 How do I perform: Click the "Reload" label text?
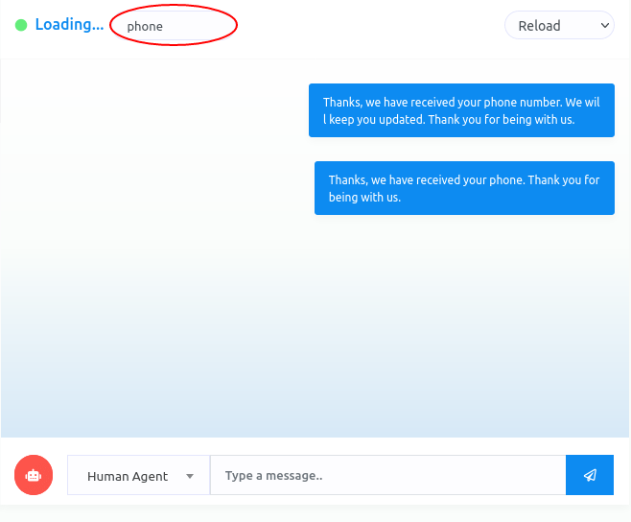[x=539, y=26]
